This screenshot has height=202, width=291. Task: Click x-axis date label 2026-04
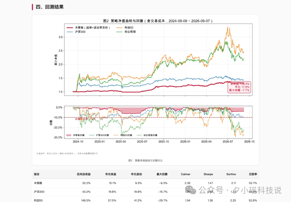206,142
